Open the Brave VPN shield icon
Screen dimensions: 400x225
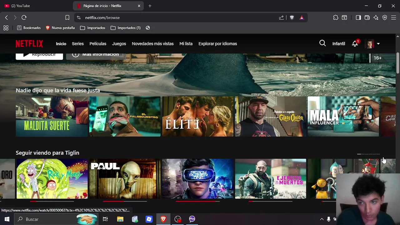pos(385,17)
